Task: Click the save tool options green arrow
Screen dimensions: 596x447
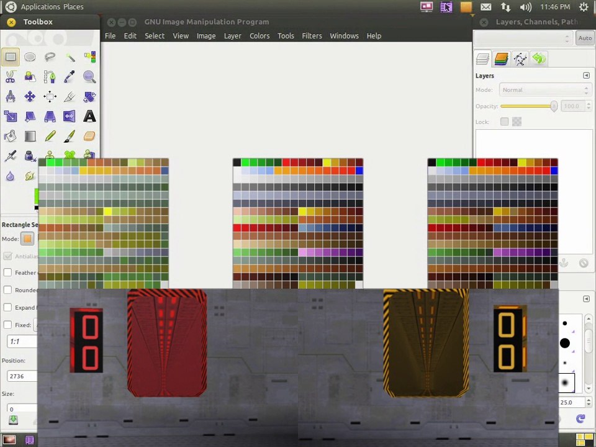Action: (13, 420)
